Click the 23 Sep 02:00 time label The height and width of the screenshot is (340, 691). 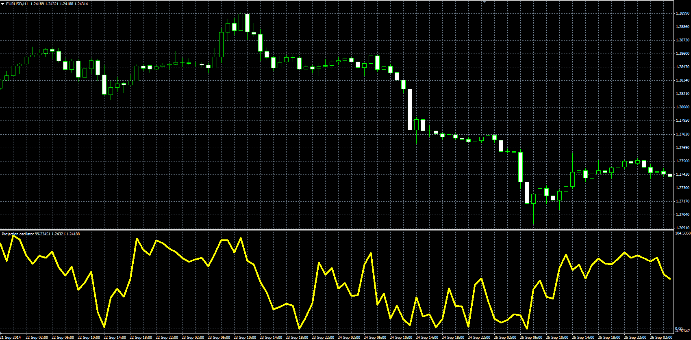[x=193, y=338]
